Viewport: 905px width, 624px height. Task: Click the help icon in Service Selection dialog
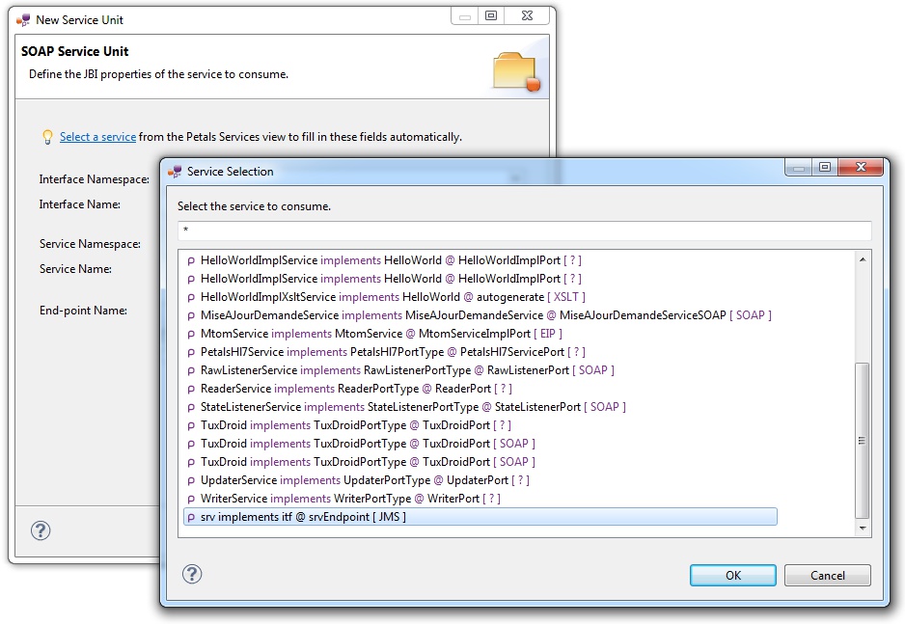pos(191,575)
